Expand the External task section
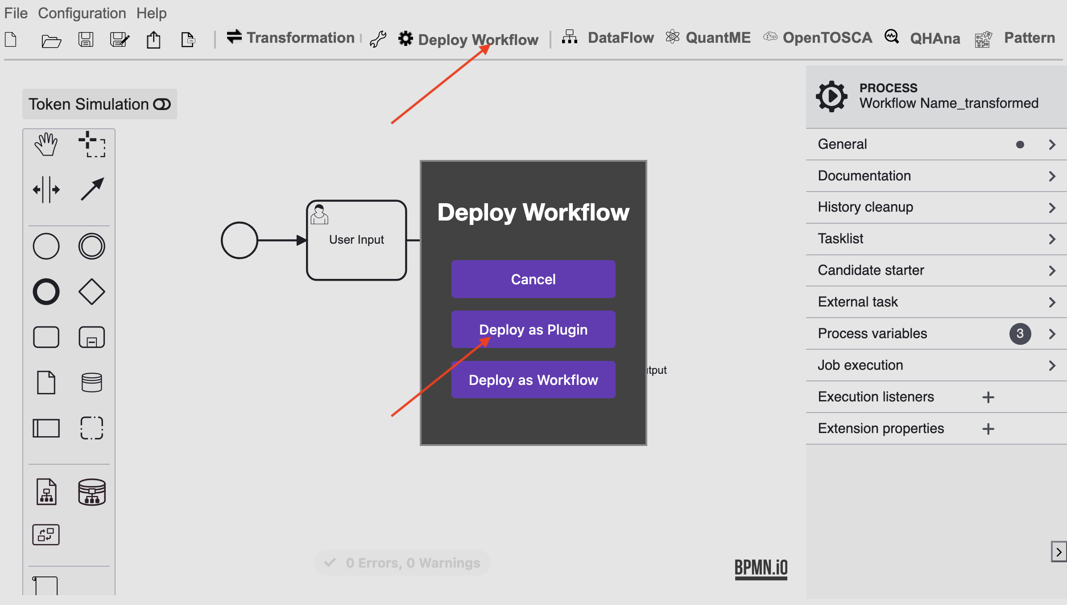Viewport: 1067px width, 605px height. [x=936, y=302]
